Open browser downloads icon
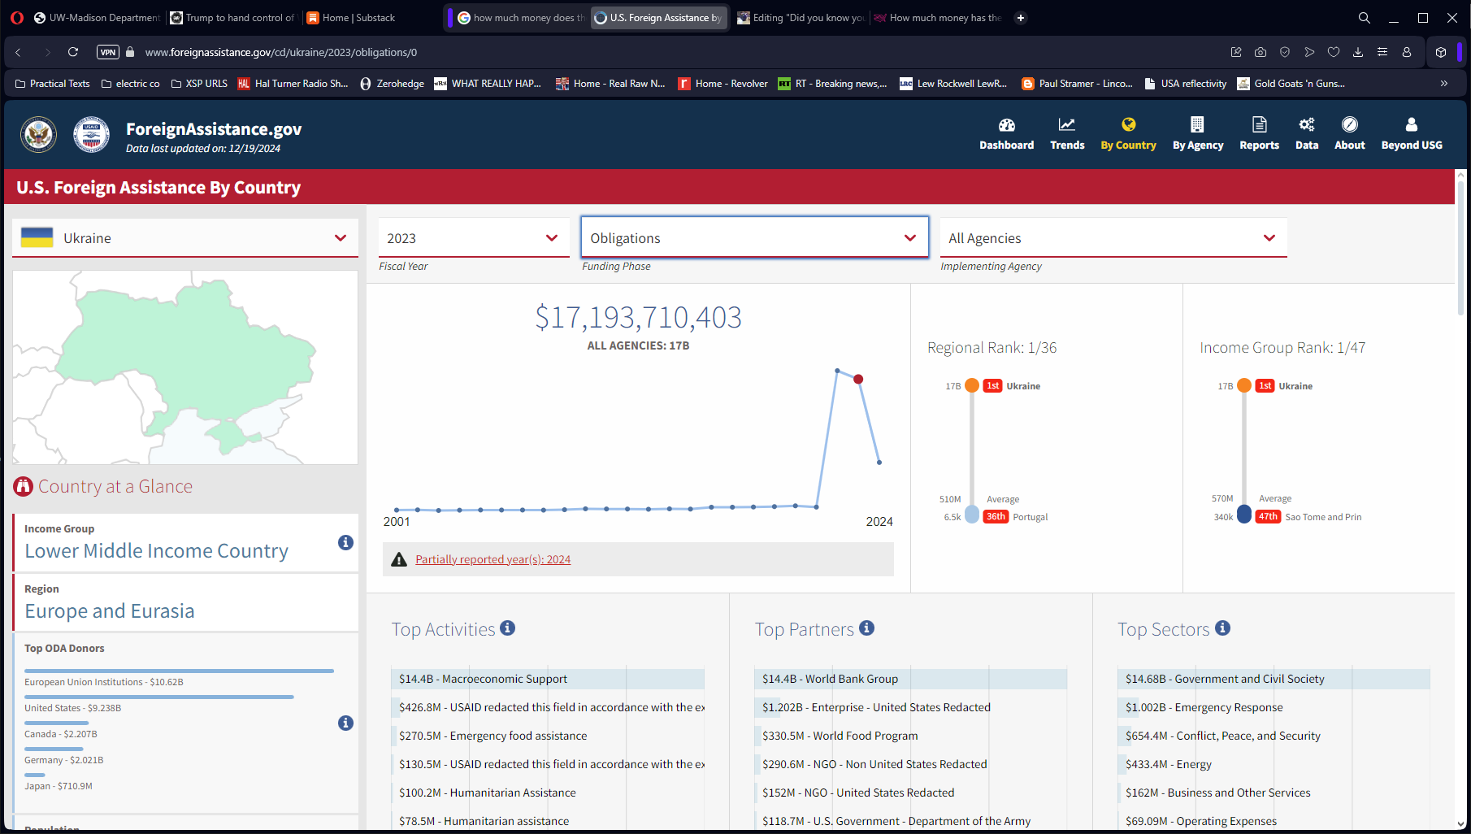The image size is (1471, 834). [x=1357, y=52]
